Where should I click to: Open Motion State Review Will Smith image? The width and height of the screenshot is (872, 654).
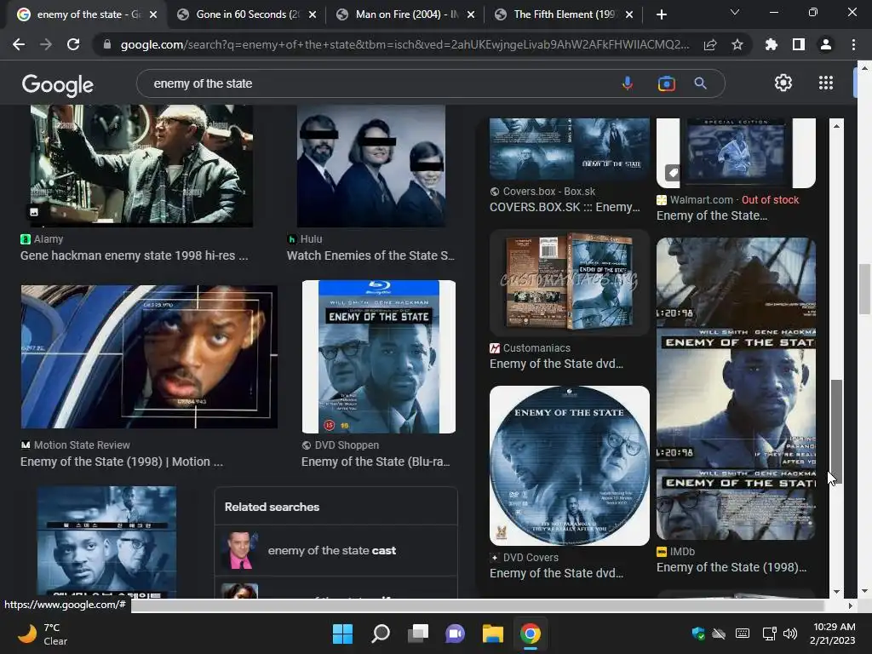pyautogui.click(x=149, y=357)
